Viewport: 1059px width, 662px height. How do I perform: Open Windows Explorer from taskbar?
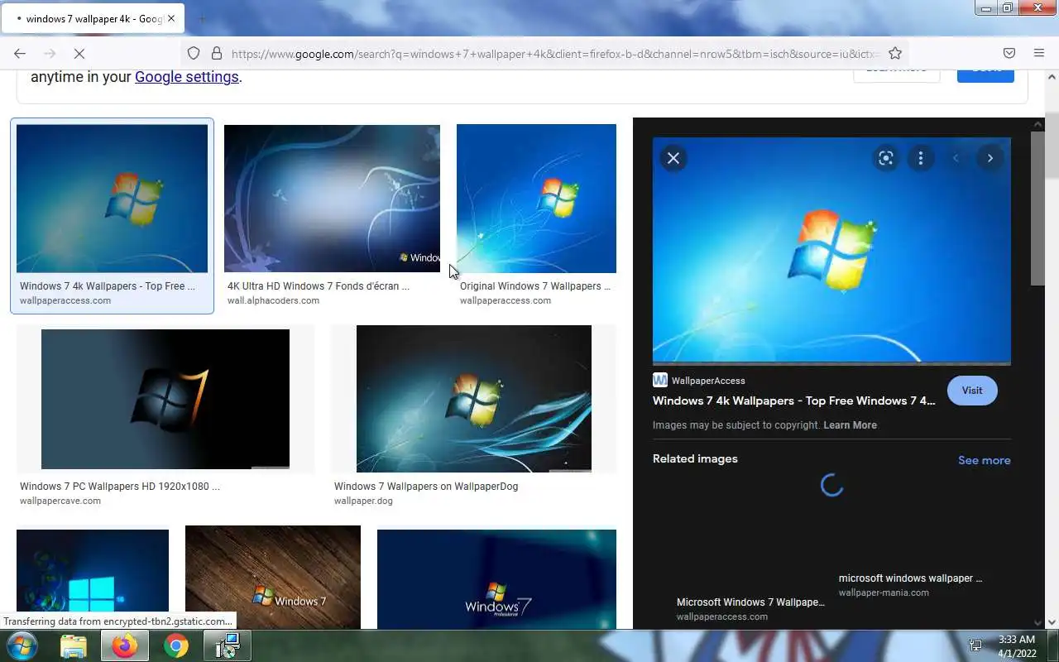pyautogui.click(x=74, y=645)
